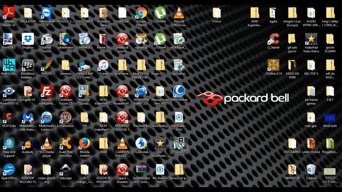342x192 pixels.
Task: Open the Dracula VLC media file
Action: 179,13
